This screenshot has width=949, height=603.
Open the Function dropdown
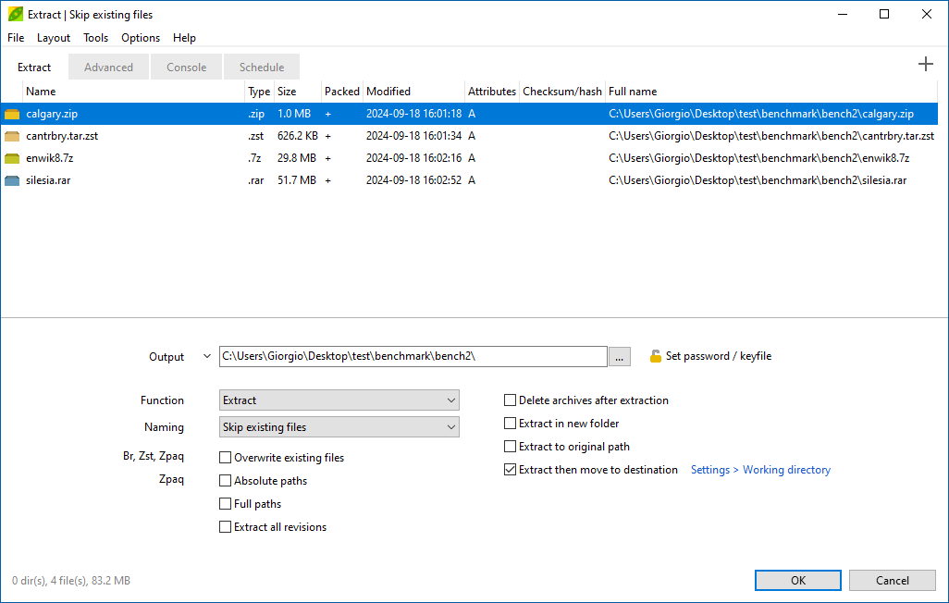[x=339, y=400]
